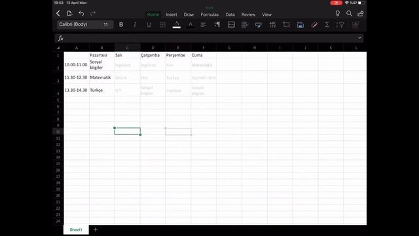The height and width of the screenshot is (236, 419).
Task: Switch to the Data tab
Action: tap(230, 14)
